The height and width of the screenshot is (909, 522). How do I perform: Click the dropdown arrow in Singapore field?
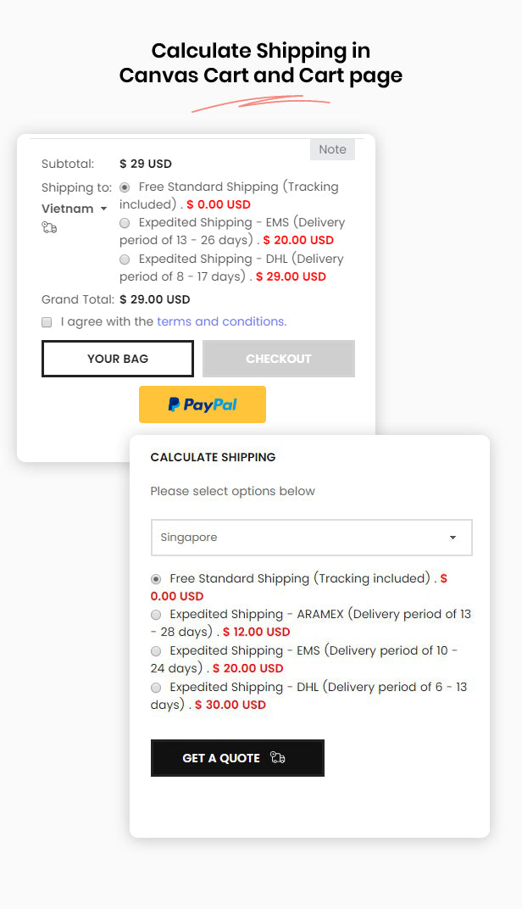[453, 538]
